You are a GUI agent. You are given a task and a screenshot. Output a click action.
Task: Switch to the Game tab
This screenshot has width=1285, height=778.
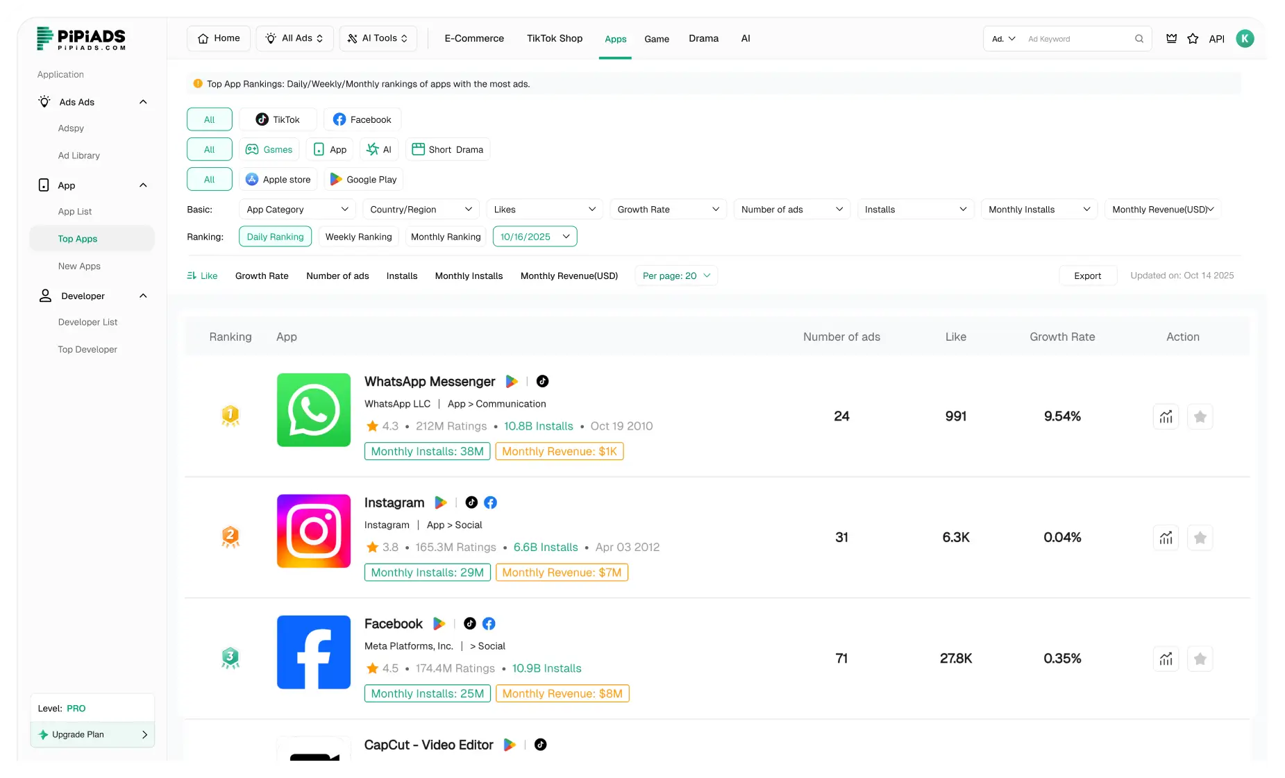pos(657,39)
